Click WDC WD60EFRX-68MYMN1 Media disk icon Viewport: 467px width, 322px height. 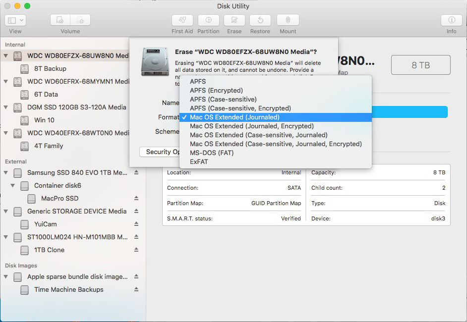pyautogui.click(x=17, y=82)
